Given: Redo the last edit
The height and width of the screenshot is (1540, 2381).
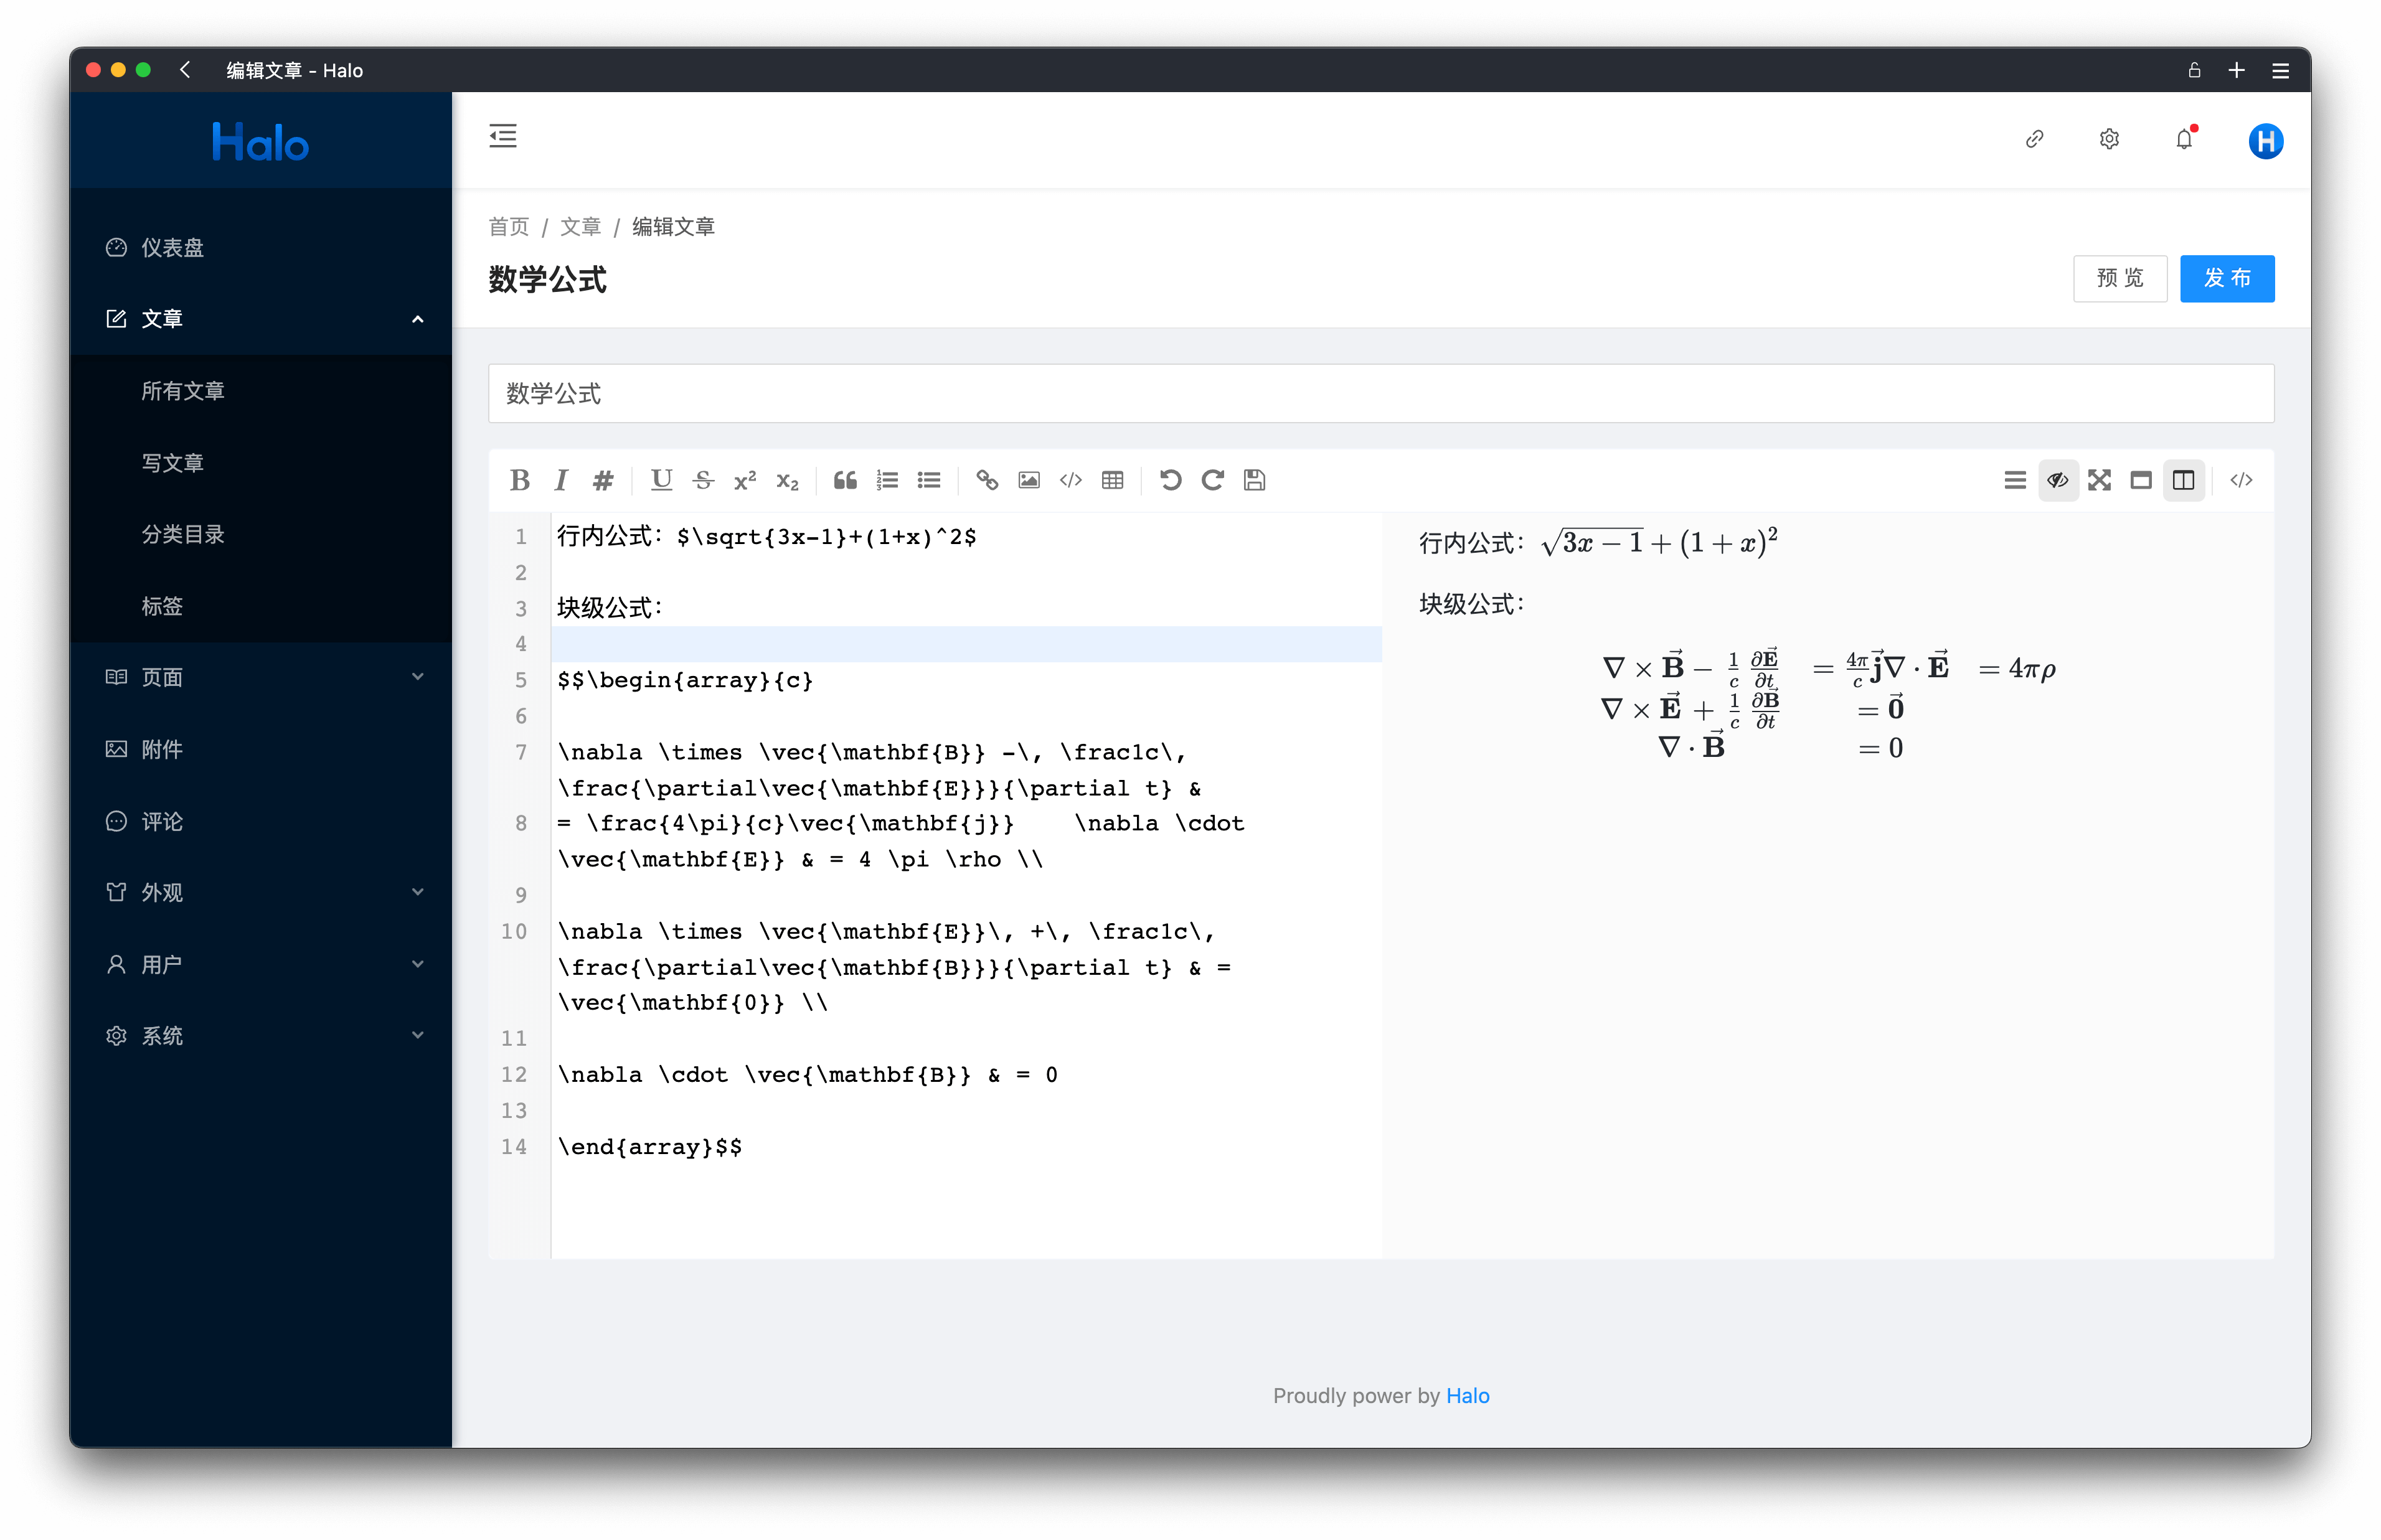Looking at the screenshot, I should (1213, 480).
